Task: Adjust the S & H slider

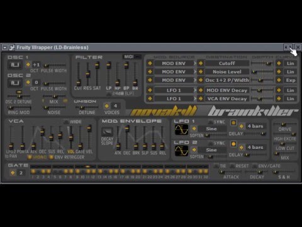Action: [284, 172]
